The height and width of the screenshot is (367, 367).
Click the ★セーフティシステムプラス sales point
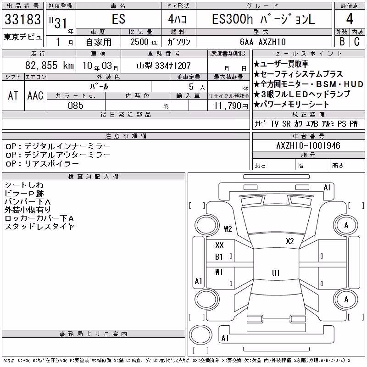(x=298, y=74)
